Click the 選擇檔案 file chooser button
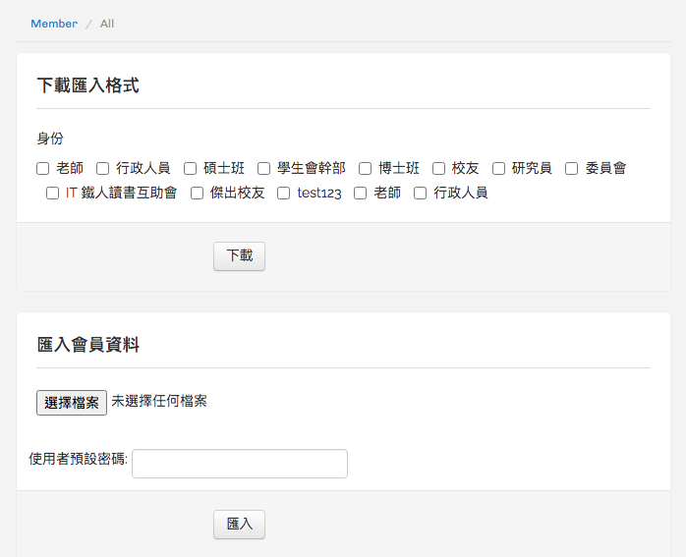 tap(72, 403)
